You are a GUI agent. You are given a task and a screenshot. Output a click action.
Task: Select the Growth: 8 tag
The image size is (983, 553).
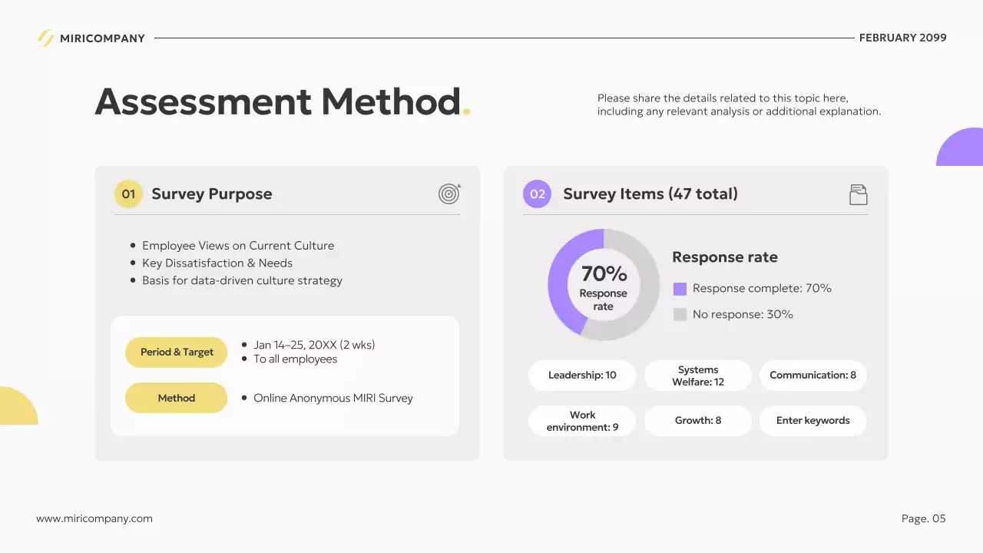tap(697, 421)
